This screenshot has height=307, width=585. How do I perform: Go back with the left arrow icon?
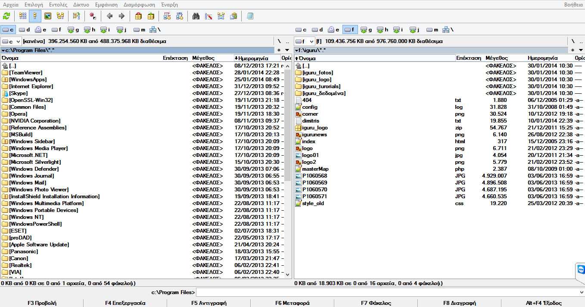109,16
